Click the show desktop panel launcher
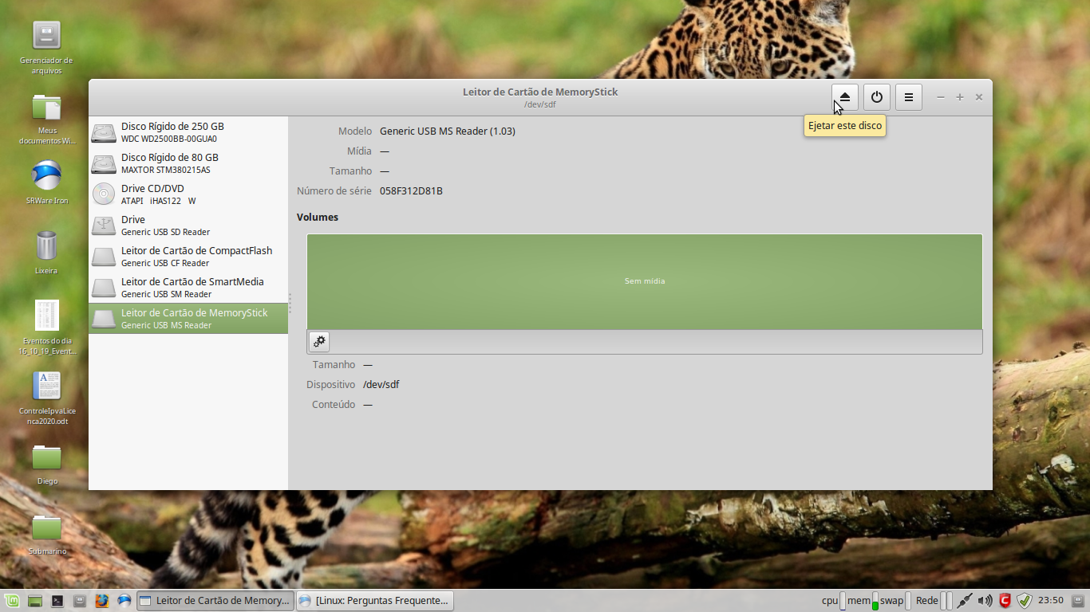The image size is (1090, 612). pyautogui.click(x=34, y=601)
